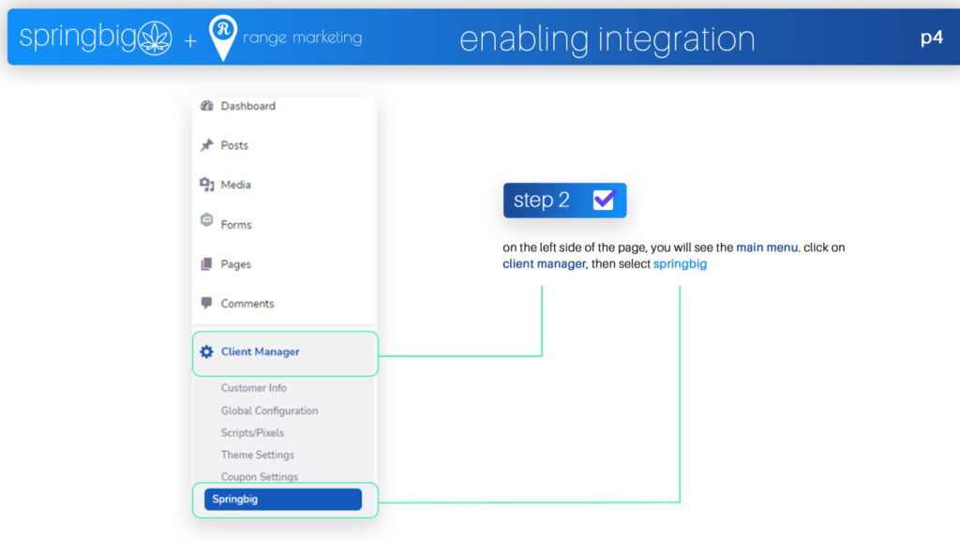Screen dimensions: 960x541
Task: Click the Pages icon in sidebar
Action: (x=206, y=263)
